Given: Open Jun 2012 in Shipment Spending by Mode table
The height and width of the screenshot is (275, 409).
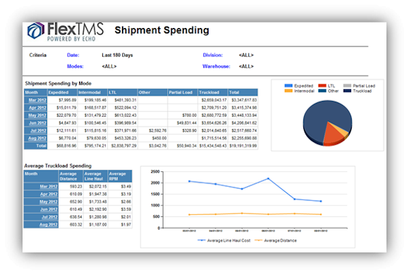Looking at the screenshot, I should pos(35,123).
